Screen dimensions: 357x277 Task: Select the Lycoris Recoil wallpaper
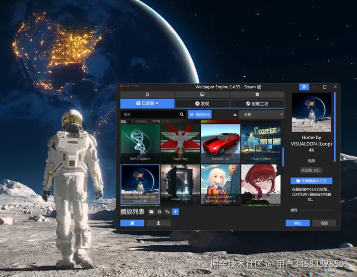(221, 184)
